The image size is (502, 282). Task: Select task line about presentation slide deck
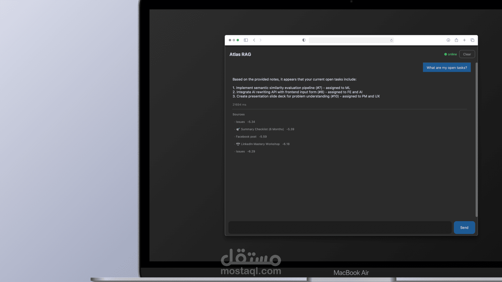pos(306,96)
